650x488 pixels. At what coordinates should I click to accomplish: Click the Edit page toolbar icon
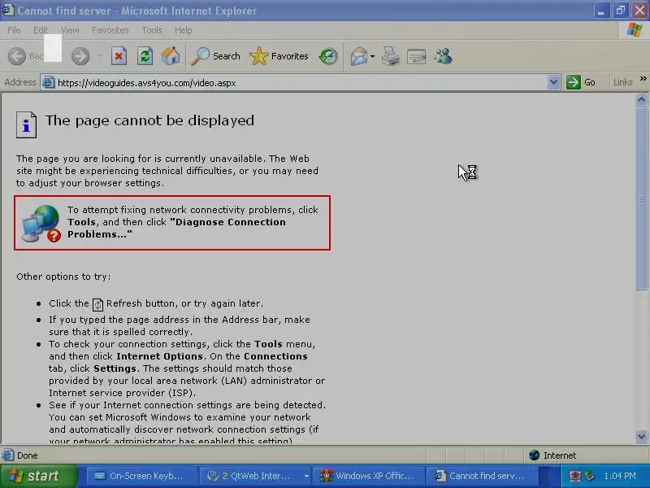[x=417, y=56]
